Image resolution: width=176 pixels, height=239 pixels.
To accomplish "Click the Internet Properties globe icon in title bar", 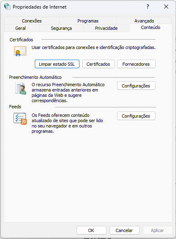I will [7, 7].
